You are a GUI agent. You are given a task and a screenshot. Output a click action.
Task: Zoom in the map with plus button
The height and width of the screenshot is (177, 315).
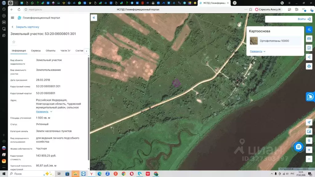click(309, 150)
